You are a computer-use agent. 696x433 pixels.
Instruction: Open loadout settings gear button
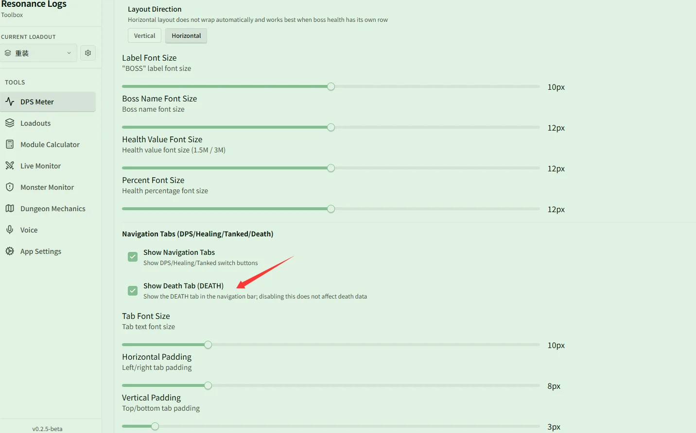point(88,53)
